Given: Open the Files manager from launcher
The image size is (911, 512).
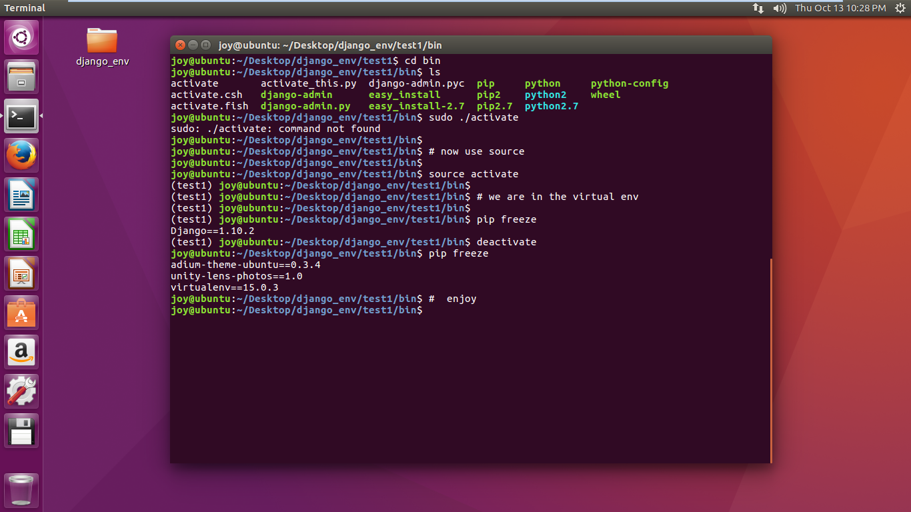Looking at the screenshot, I should click(22, 77).
